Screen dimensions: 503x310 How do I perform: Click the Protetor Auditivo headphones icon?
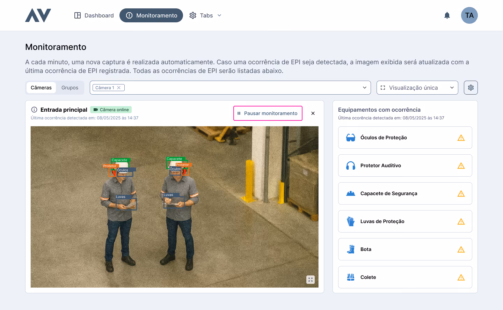coord(351,165)
